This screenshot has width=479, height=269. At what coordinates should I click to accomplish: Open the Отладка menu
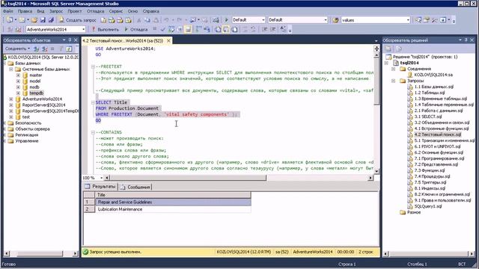click(x=95, y=11)
